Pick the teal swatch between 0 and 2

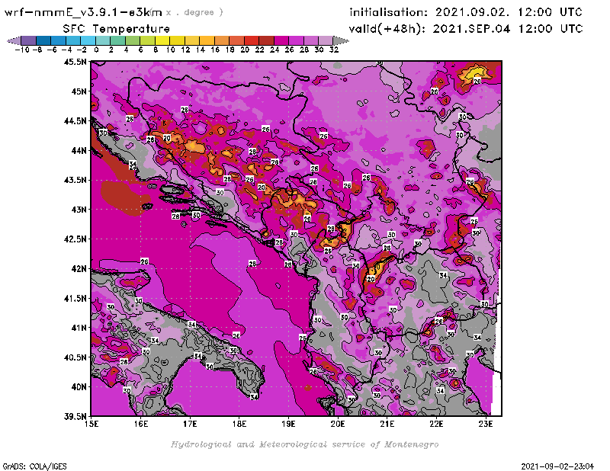[103, 40]
